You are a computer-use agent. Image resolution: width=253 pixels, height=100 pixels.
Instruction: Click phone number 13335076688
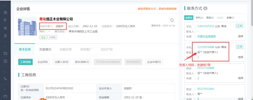click(x=206, y=47)
